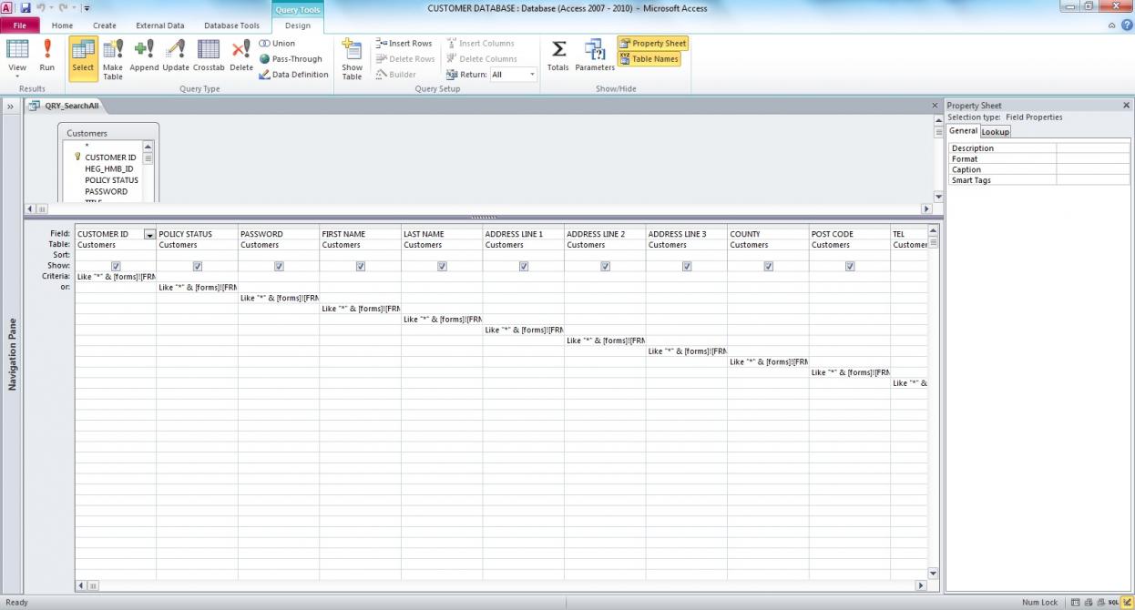Image resolution: width=1135 pixels, height=610 pixels.
Task: Toggle Show checkbox under FIRST NAME
Action: click(x=361, y=266)
